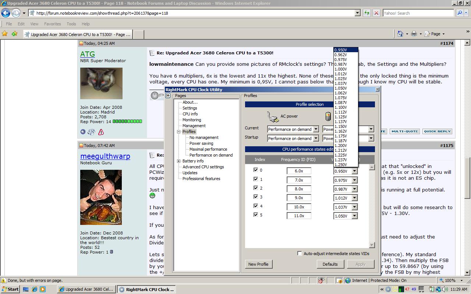Click the search magnifier button

[x=460, y=13]
